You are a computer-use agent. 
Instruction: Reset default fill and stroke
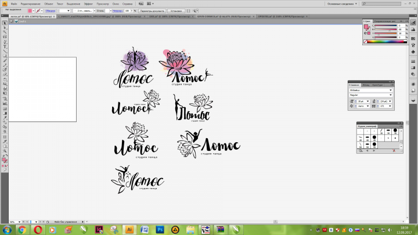pyautogui.click(x=3, y=156)
